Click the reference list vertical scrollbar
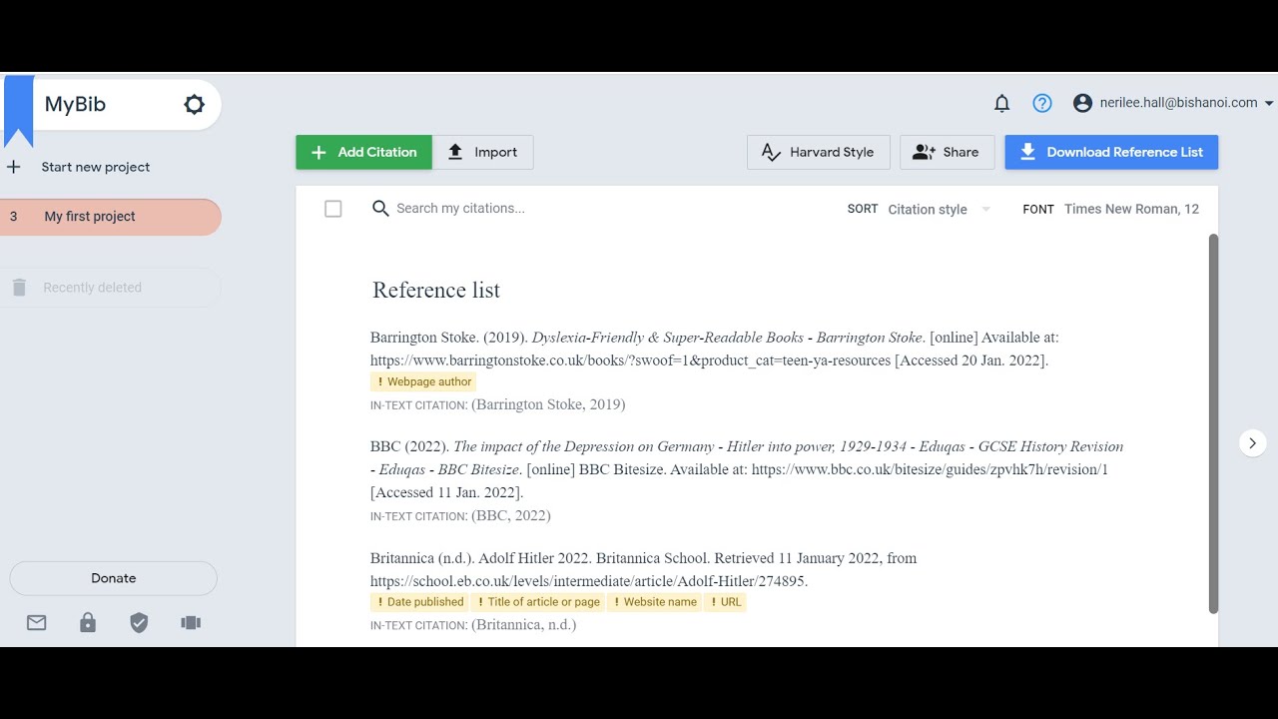This screenshot has height=719, width=1278. pos(1213,419)
